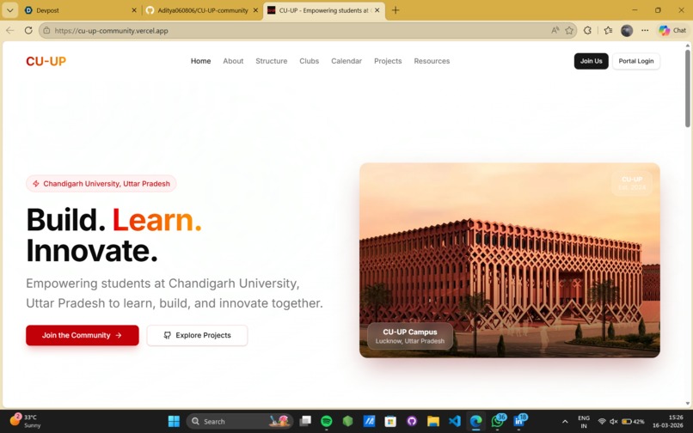The height and width of the screenshot is (433, 693).
Task: Open the Favorites list icon
Action: (x=608, y=30)
